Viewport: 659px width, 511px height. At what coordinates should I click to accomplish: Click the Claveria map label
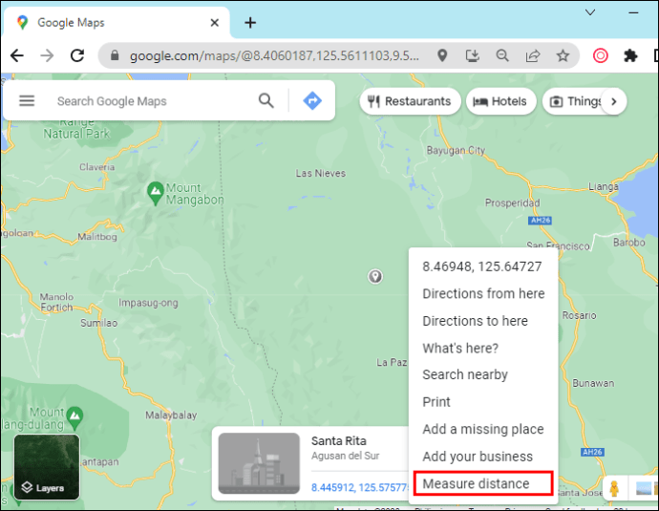pyautogui.click(x=97, y=167)
